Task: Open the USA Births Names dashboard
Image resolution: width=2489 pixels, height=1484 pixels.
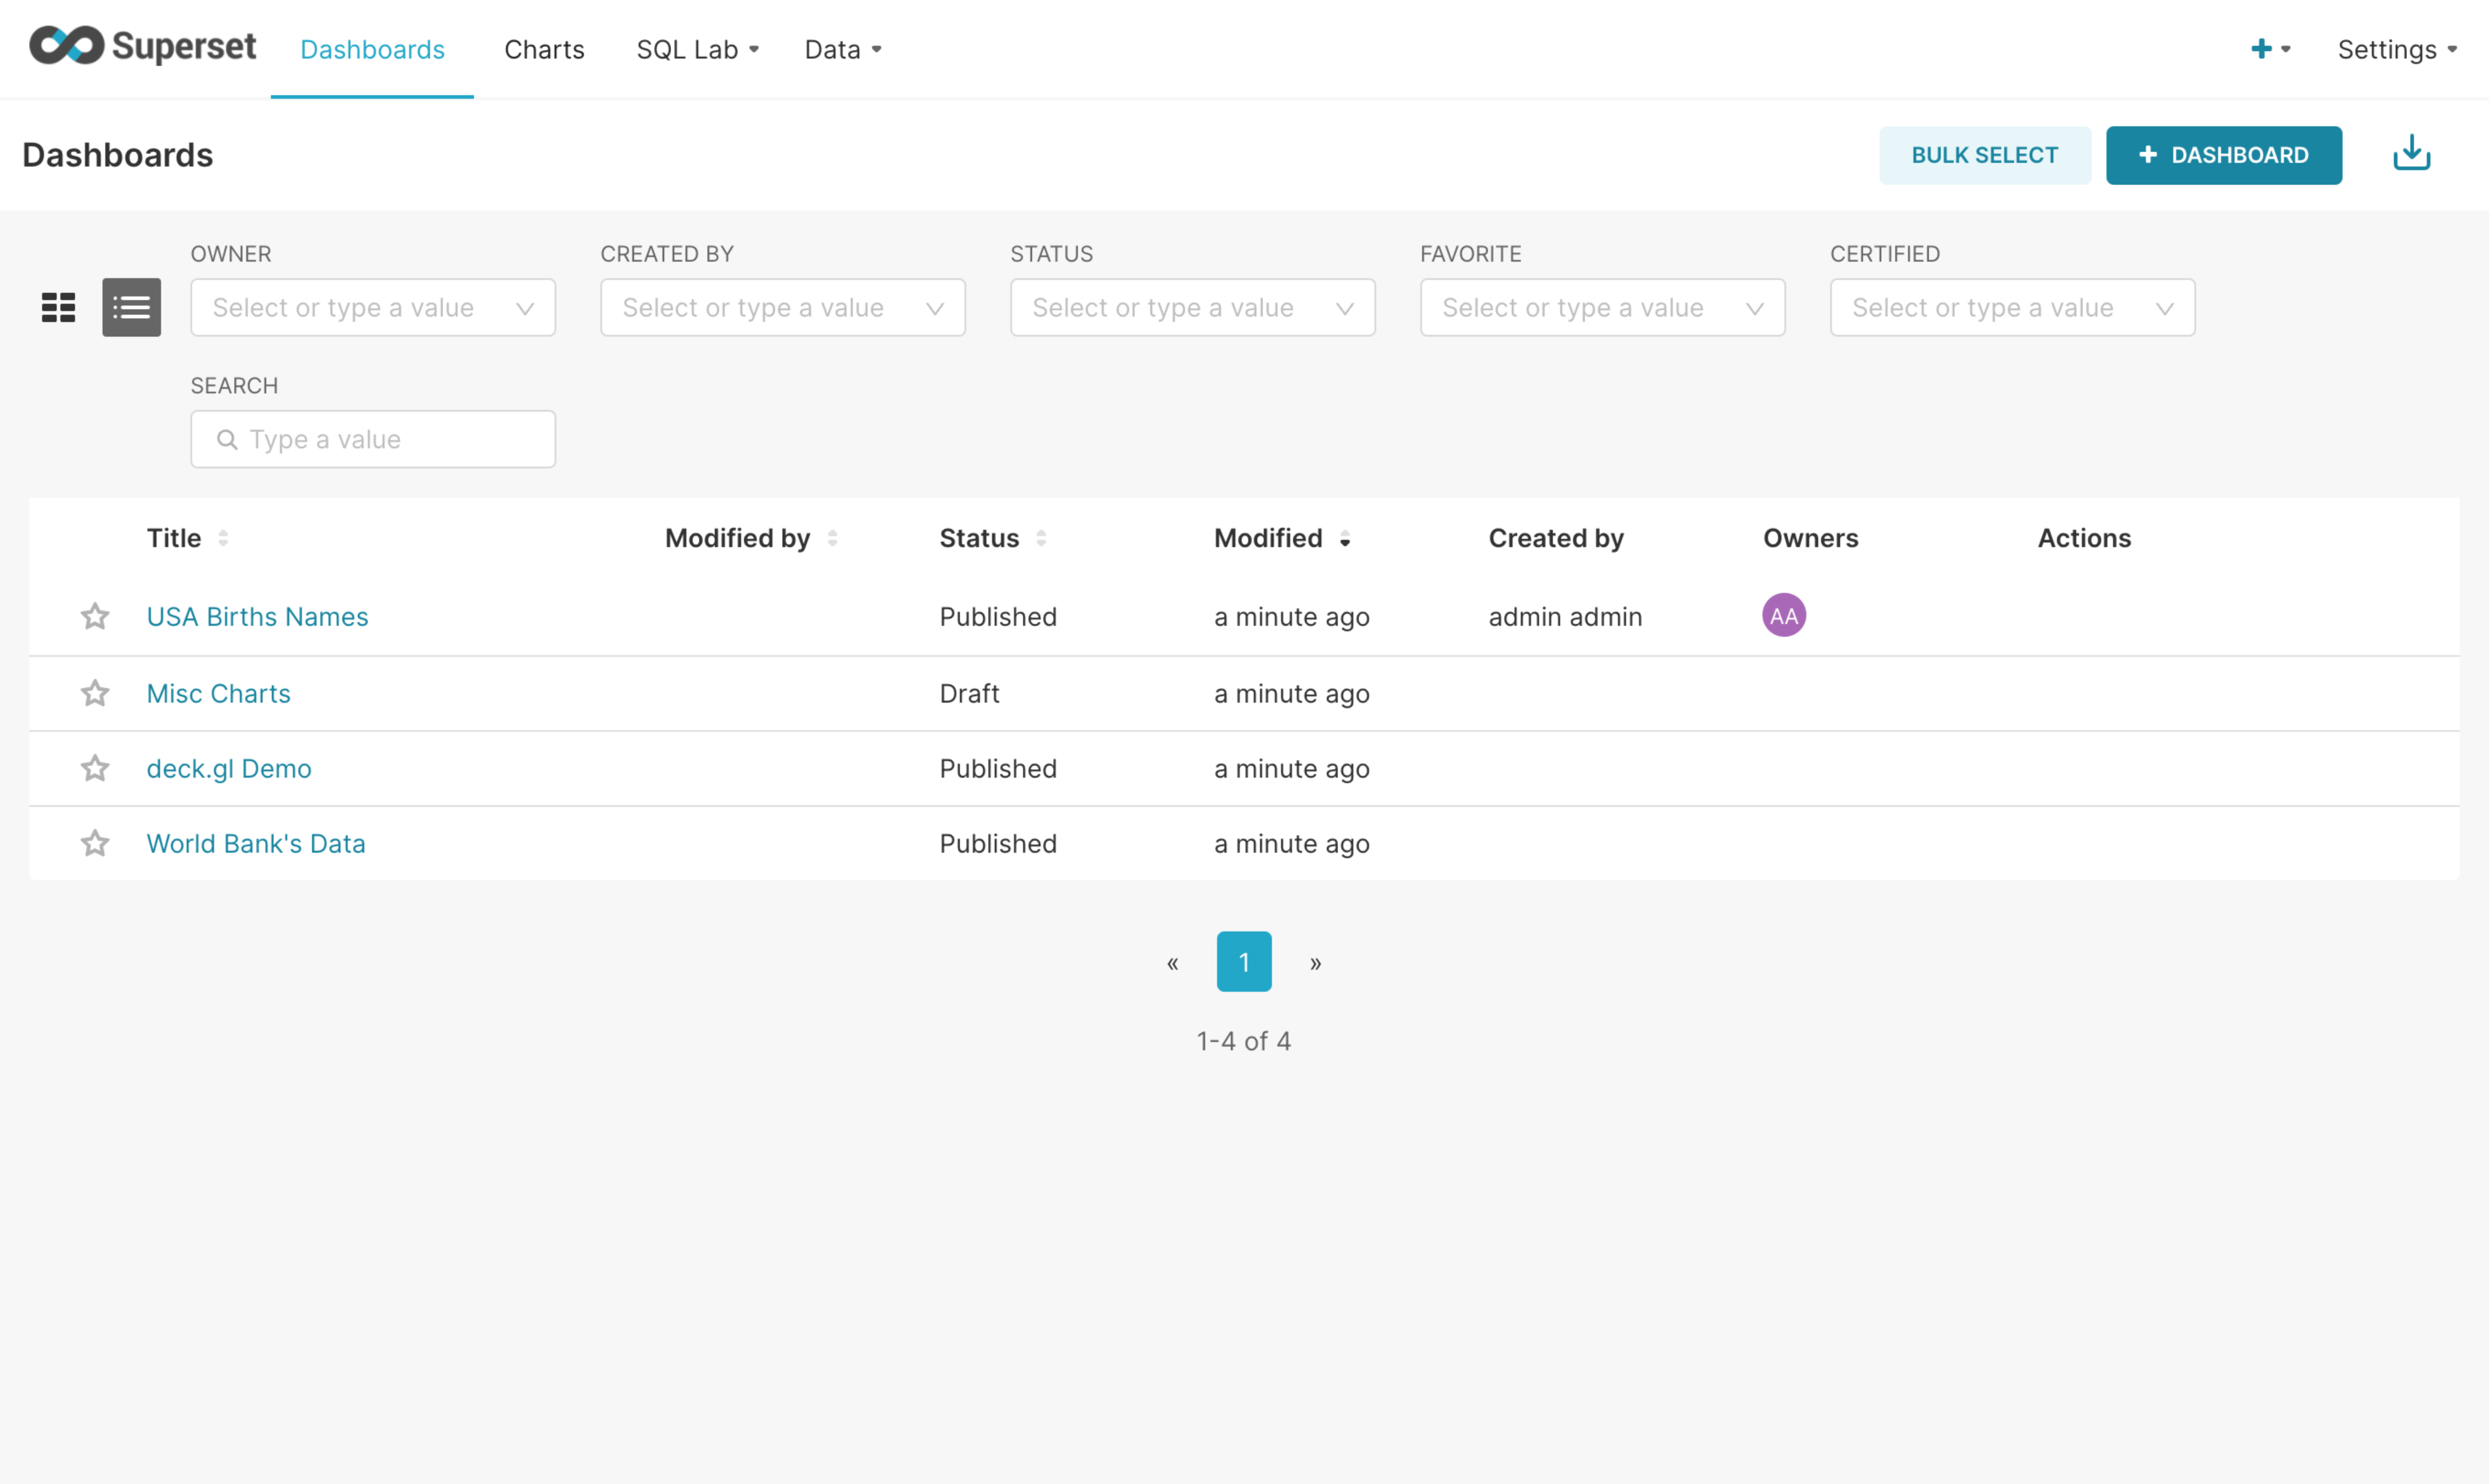Action: [x=257, y=616]
